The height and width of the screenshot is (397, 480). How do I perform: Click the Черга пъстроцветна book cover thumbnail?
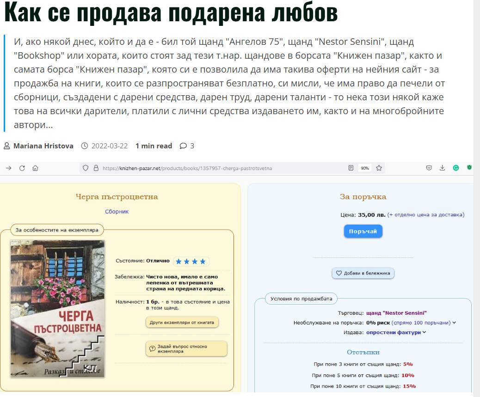coord(58,309)
